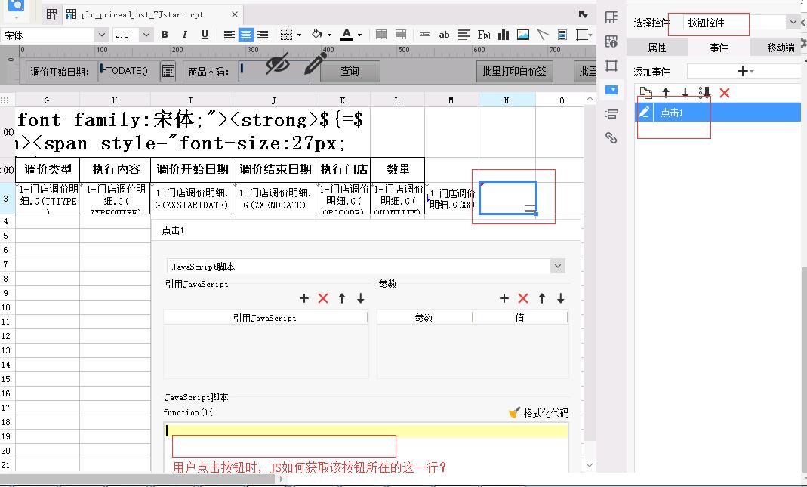Open the 选择控件 widget type dropdown

click(x=792, y=23)
